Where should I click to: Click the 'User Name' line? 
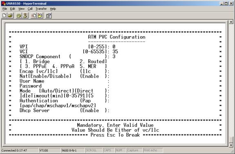(x=65, y=81)
